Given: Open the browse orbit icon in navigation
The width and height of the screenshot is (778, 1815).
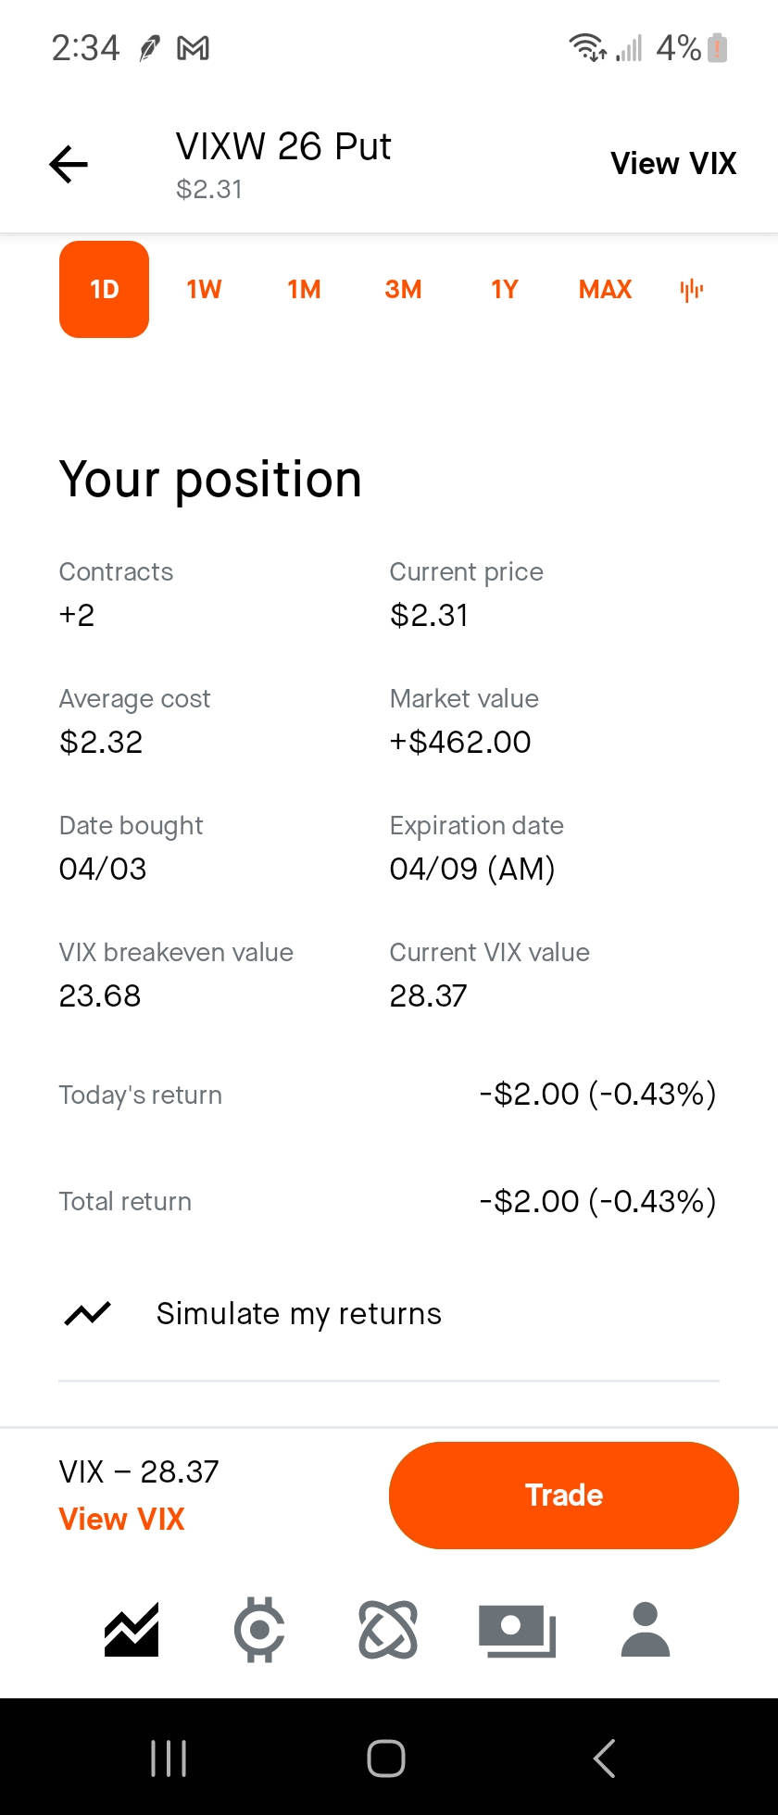Looking at the screenshot, I should coord(388,1629).
